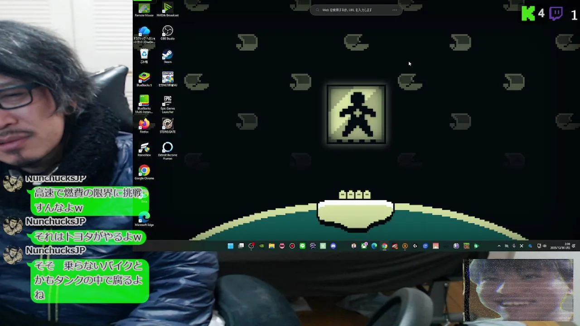Open volume control in system tray
The height and width of the screenshot is (326, 580).
pyautogui.click(x=545, y=246)
